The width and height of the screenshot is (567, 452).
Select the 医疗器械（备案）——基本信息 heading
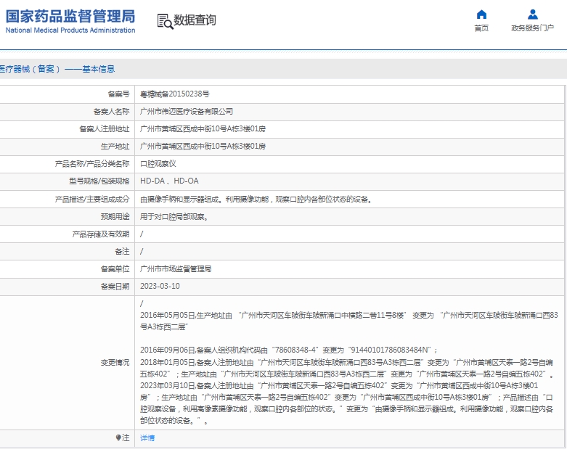[x=57, y=69]
